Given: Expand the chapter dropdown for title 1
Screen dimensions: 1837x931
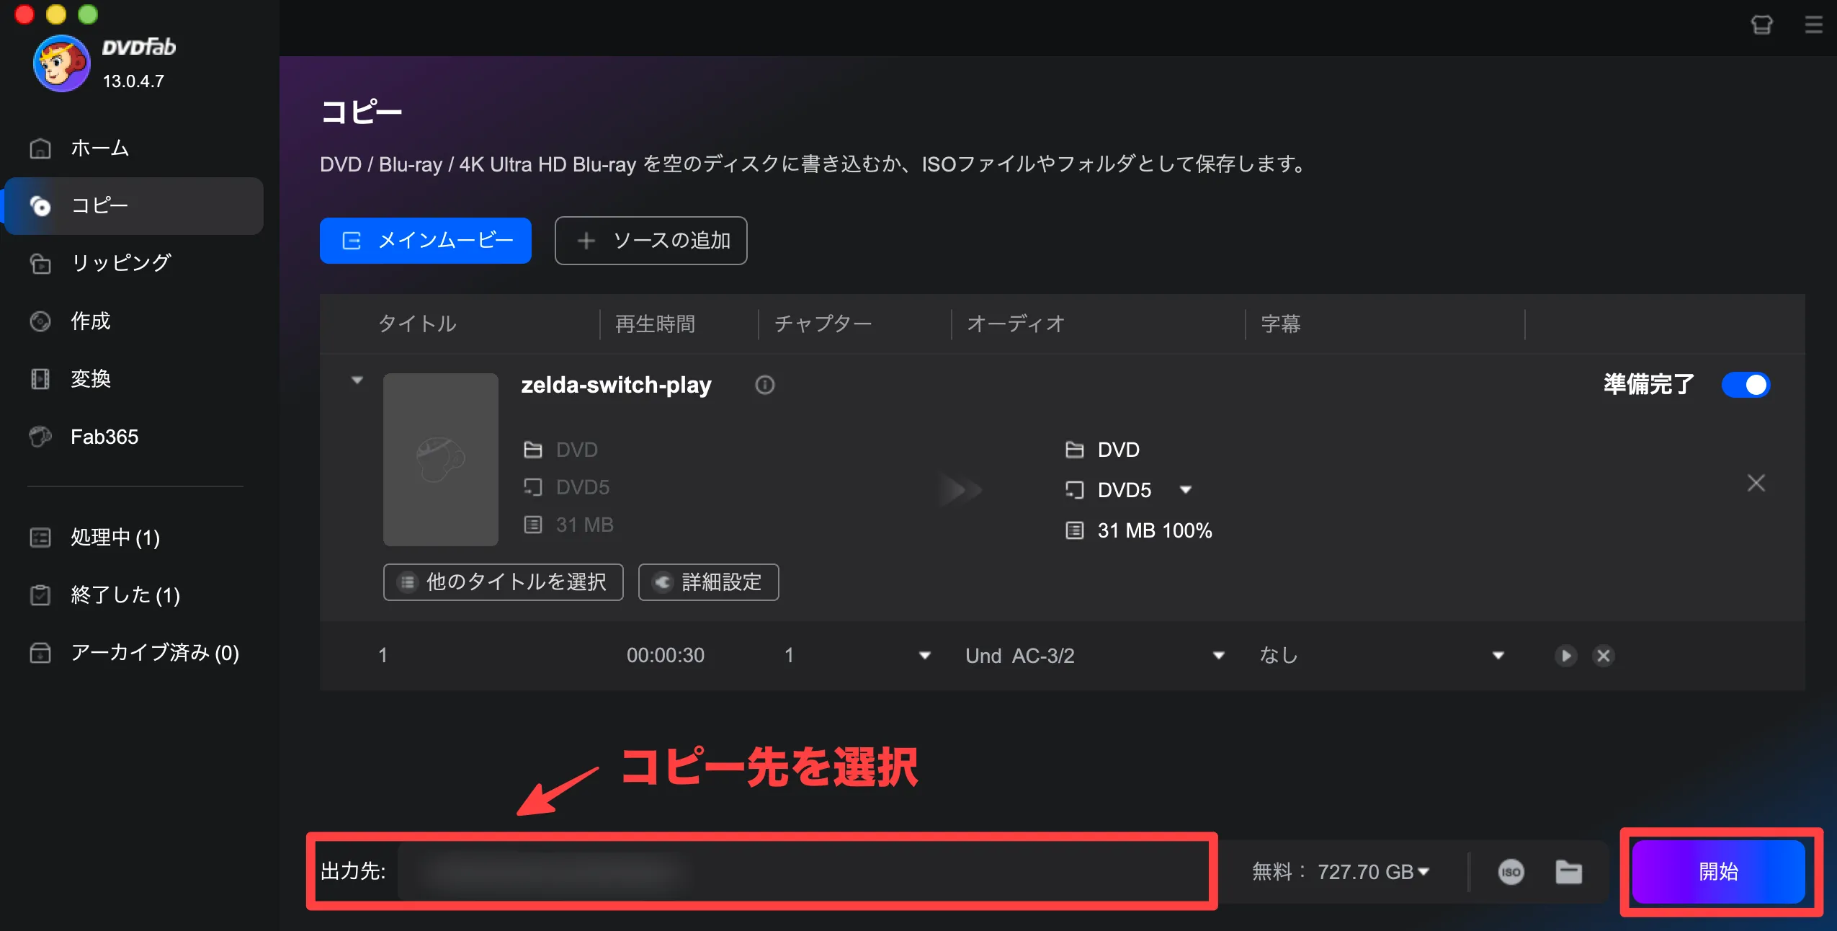Looking at the screenshot, I should 924,656.
